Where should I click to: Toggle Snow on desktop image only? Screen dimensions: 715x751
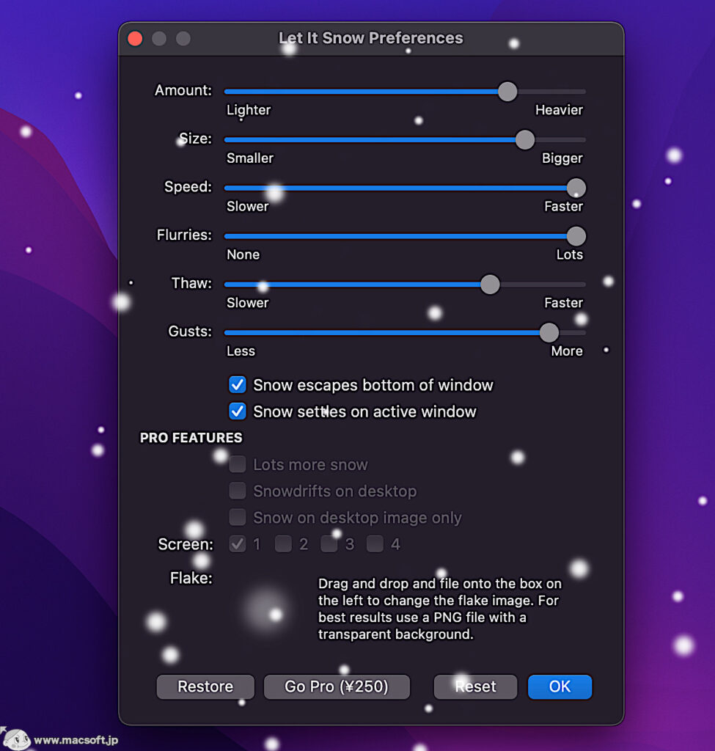coord(238,517)
